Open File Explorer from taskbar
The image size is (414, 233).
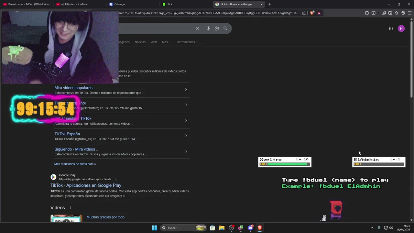pos(222,228)
